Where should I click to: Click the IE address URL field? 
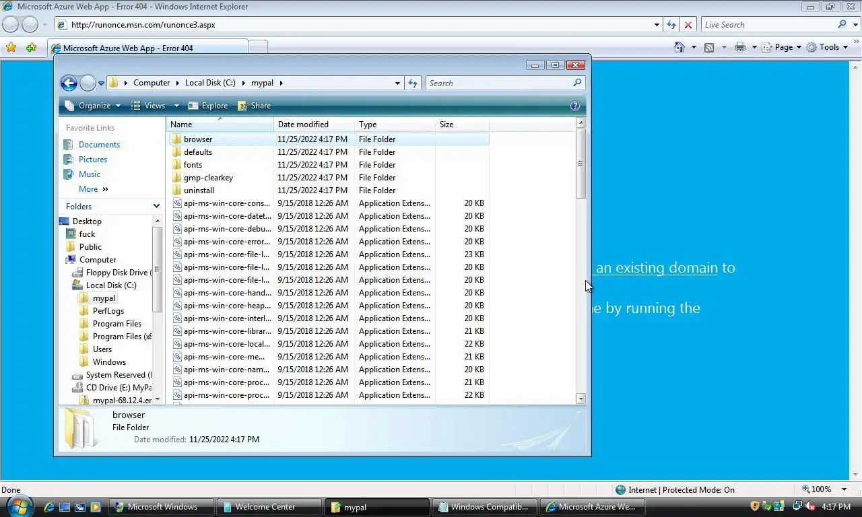pos(357,25)
